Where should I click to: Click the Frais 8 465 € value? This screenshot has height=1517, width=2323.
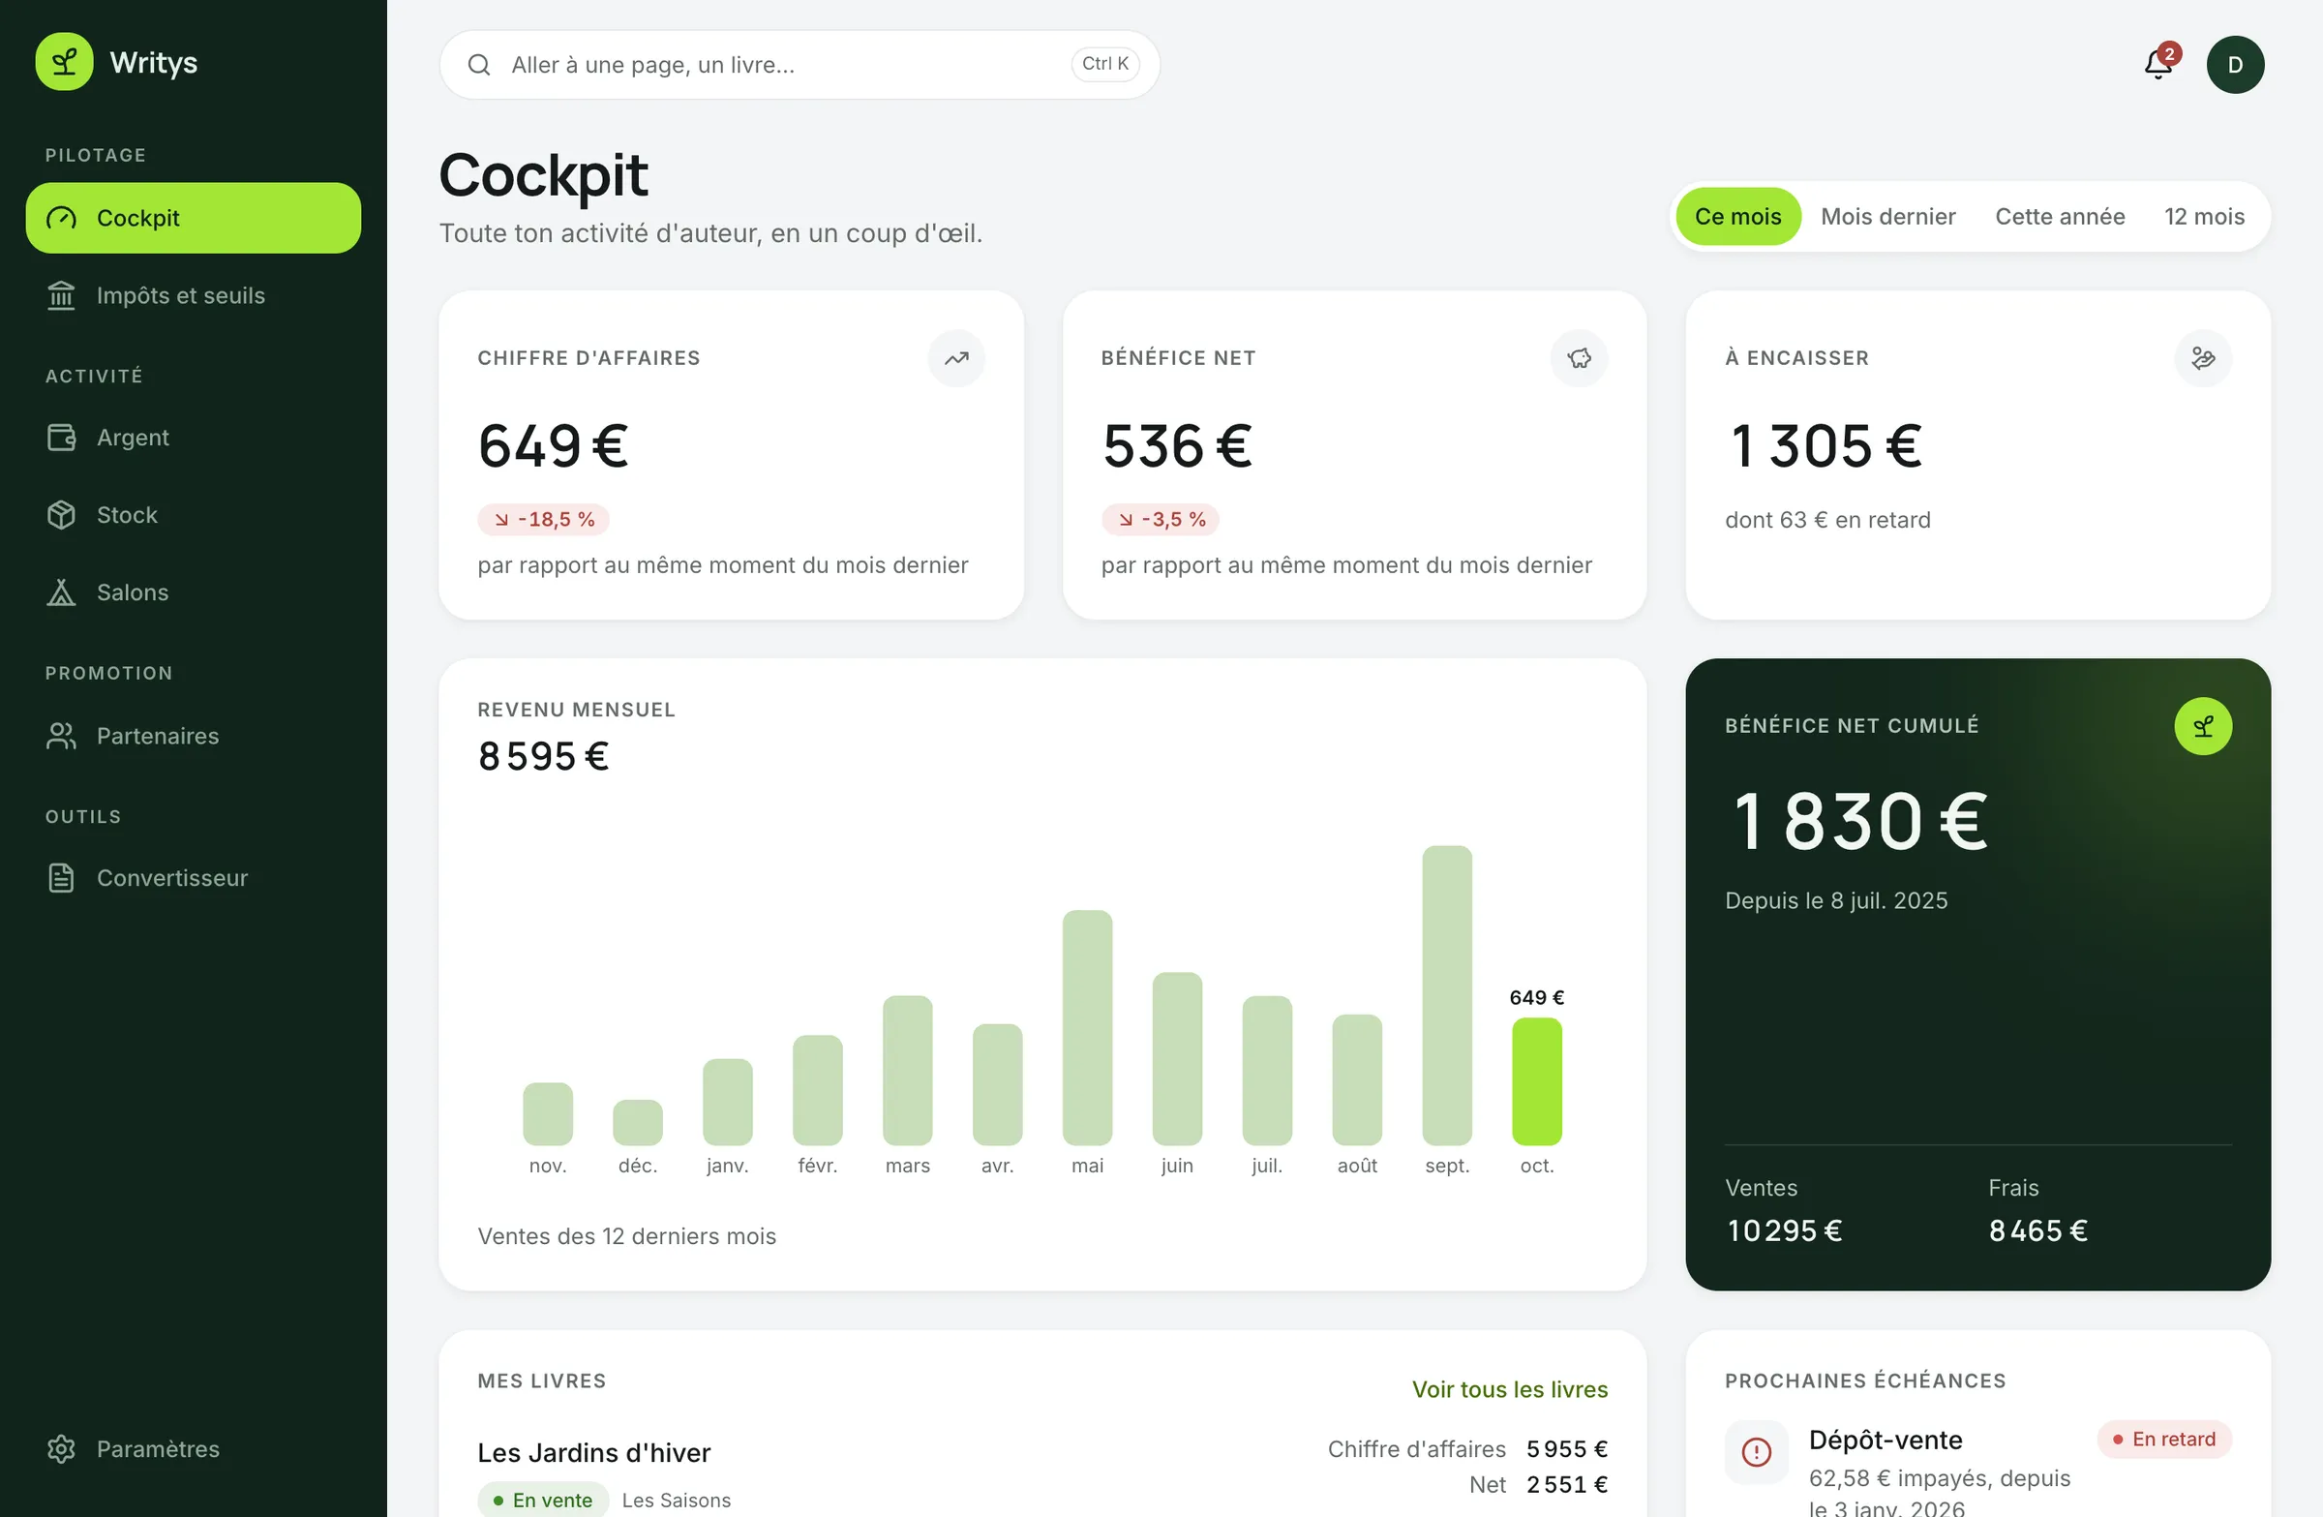click(2038, 1231)
